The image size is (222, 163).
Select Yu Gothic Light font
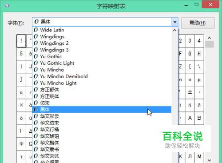(x=102, y=63)
